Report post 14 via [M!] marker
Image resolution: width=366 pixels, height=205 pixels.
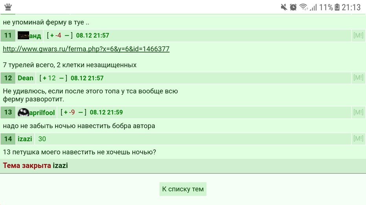click(x=358, y=138)
